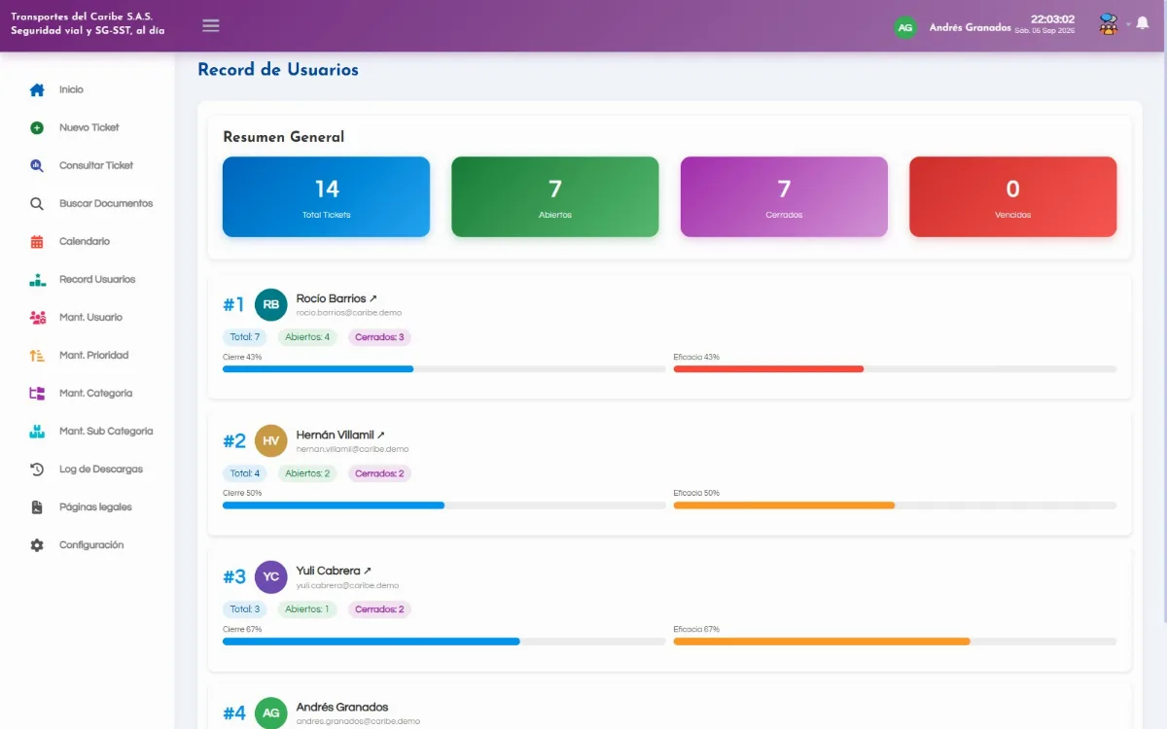Viewport: 1167px width, 729px height.
Task: Click the Inicio home icon
Action: pyautogui.click(x=37, y=89)
